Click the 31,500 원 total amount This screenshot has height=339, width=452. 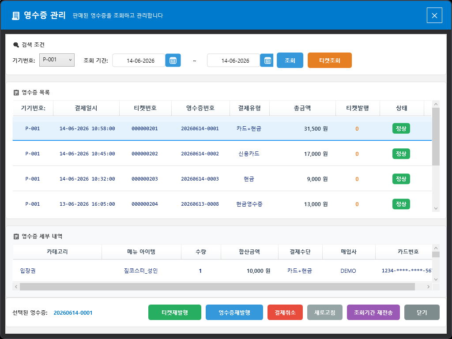point(316,129)
